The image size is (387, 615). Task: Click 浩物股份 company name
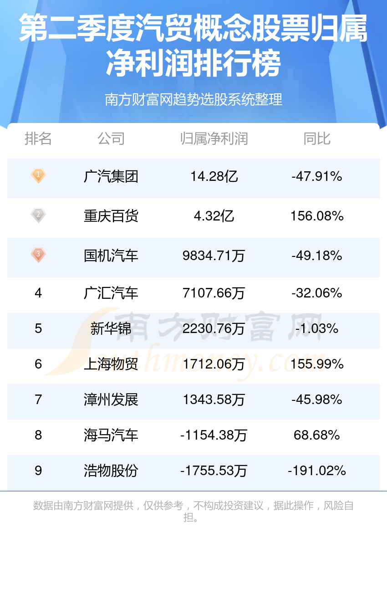pos(111,471)
